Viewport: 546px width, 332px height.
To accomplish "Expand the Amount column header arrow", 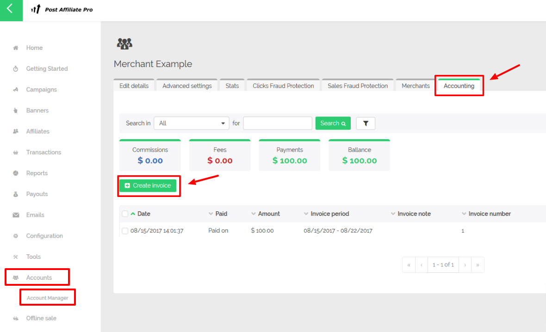I will coord(254,214).
